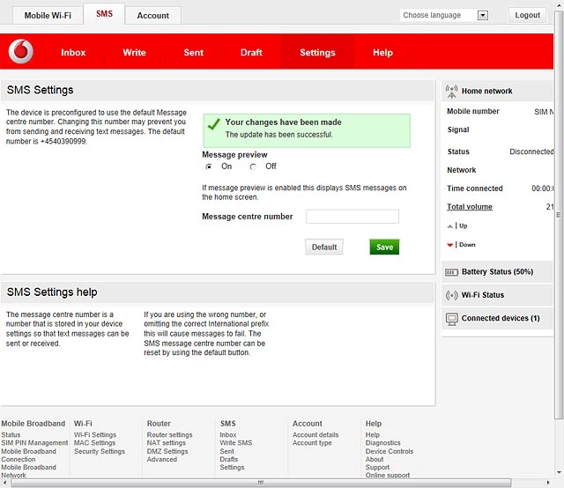Click the horizontal scrollbar right arrow
Screen dimensions: 564x488
click(548, 483)
